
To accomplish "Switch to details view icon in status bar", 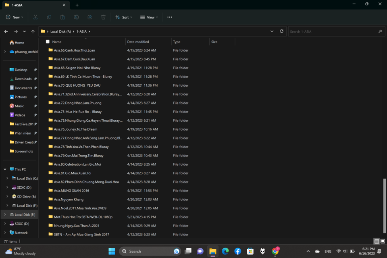I will point(377,241).
